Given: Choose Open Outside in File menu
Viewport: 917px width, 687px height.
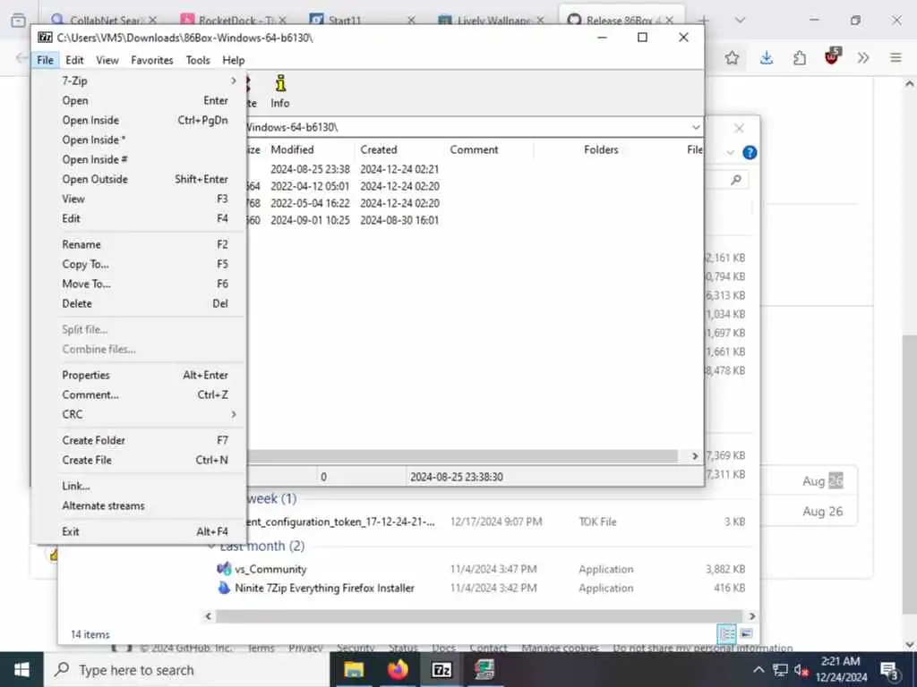Looking at the screenshot, I should pyautogui.click(x=141, y=179).
